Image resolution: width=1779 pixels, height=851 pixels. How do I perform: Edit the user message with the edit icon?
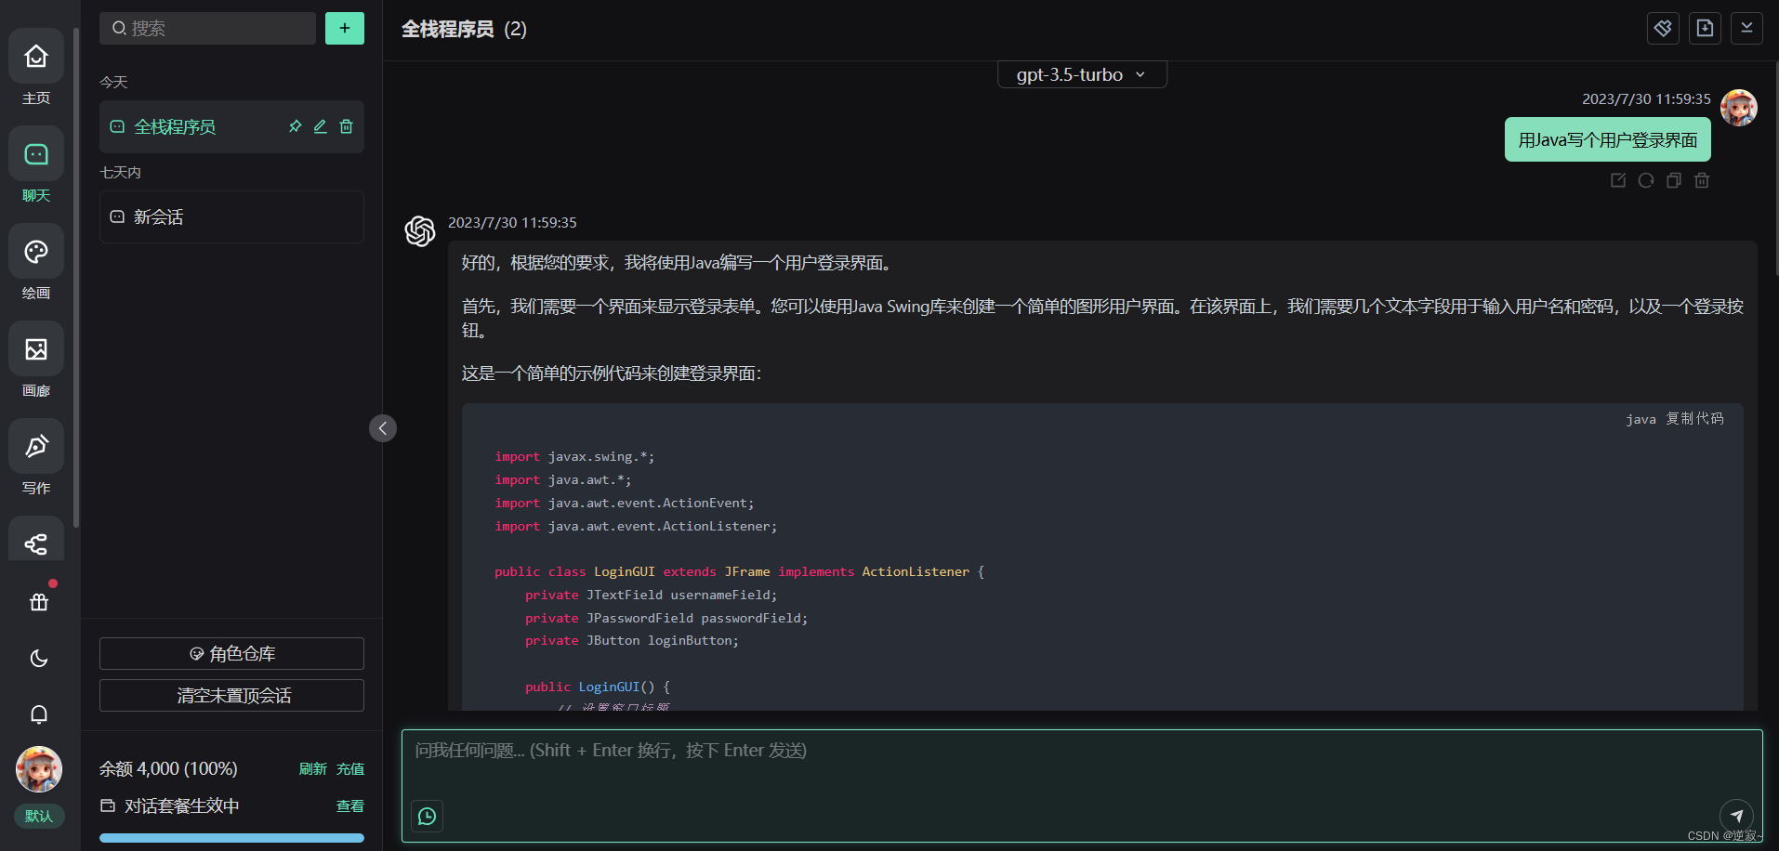pos(1618,180)
